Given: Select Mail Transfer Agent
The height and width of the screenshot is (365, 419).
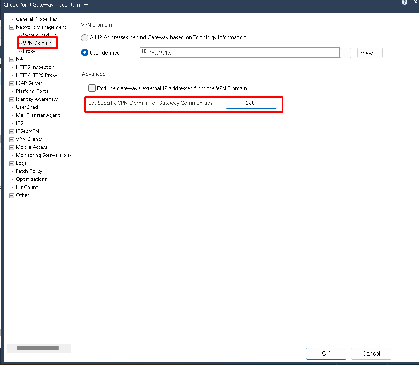Looking at the screenshot, I should (38, 115).
